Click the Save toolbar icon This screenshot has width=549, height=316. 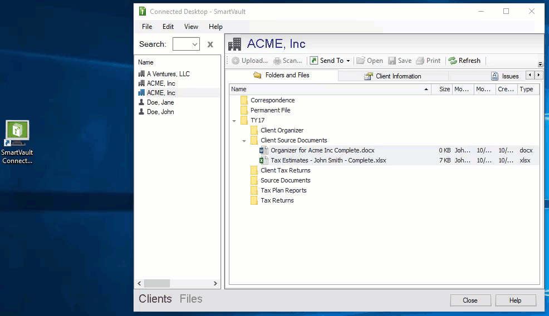(392, 61)
